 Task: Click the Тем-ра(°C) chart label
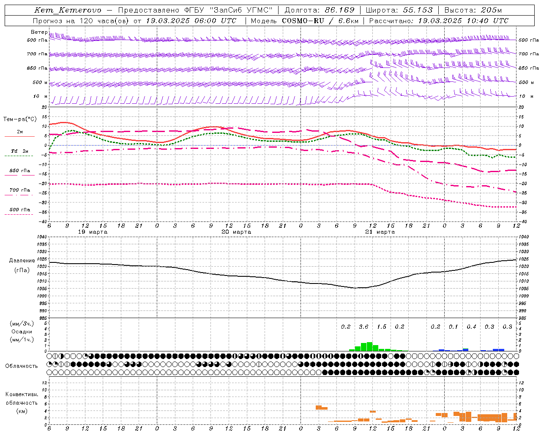pyautogui.click(x=20, y=119)
